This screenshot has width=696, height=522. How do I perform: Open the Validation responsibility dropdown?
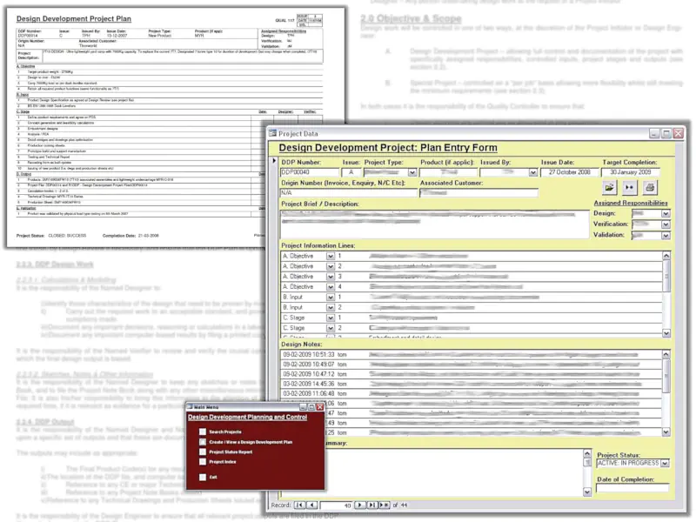(666, 236)
